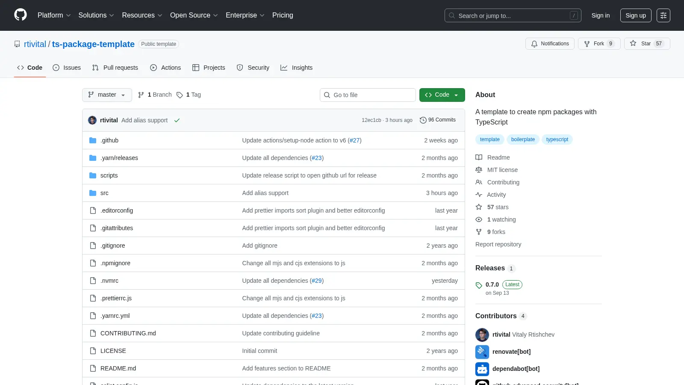Open the rtivital owner link
This screenshot has width=684, height=385.
[x=35, y=44]
